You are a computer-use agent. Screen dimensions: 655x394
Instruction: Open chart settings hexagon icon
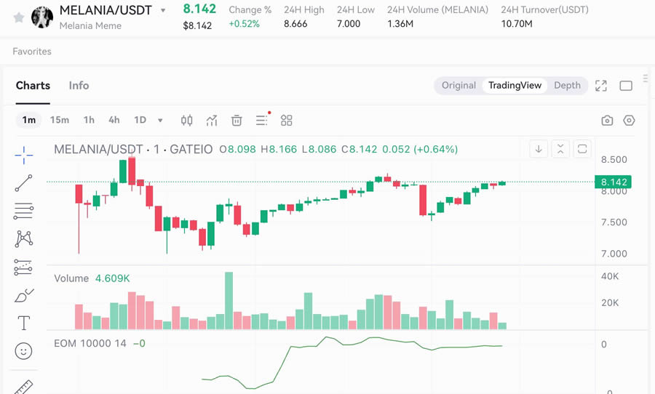630,121
